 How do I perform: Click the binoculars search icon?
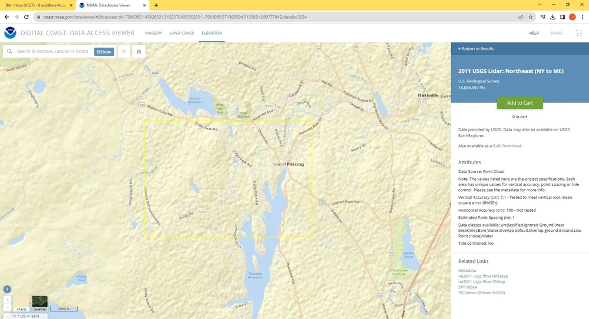(x=138, y=51)
